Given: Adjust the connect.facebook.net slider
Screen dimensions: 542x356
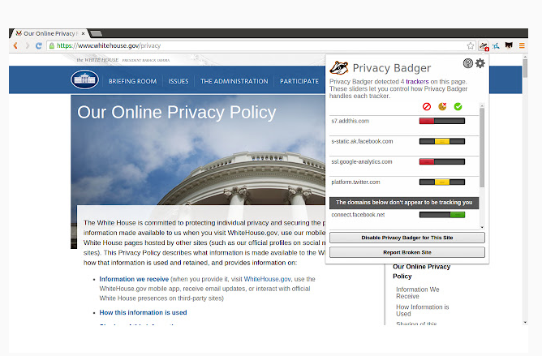Looking at the screenshot, I should click(x=441, y=215).
